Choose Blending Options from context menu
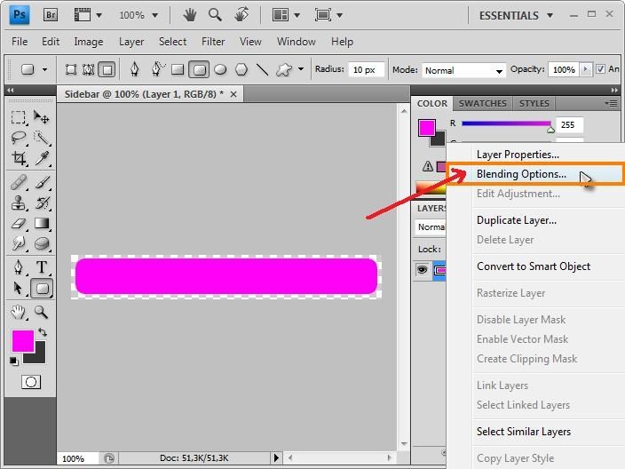This screenshot has width=625, height=469. (534, 174)
